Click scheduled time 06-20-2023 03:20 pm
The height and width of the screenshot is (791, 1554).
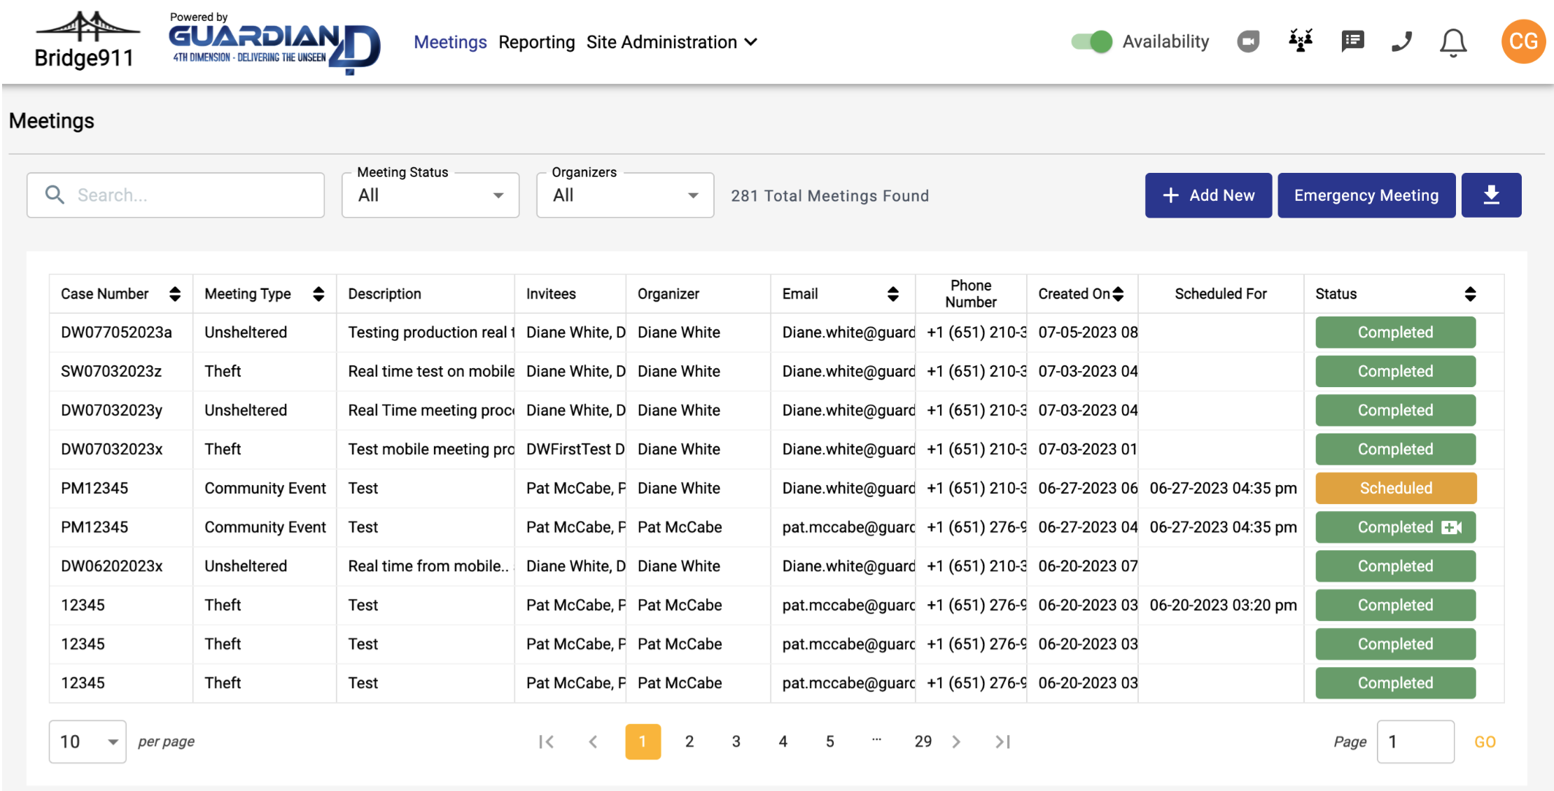[x=1223, y=605]
